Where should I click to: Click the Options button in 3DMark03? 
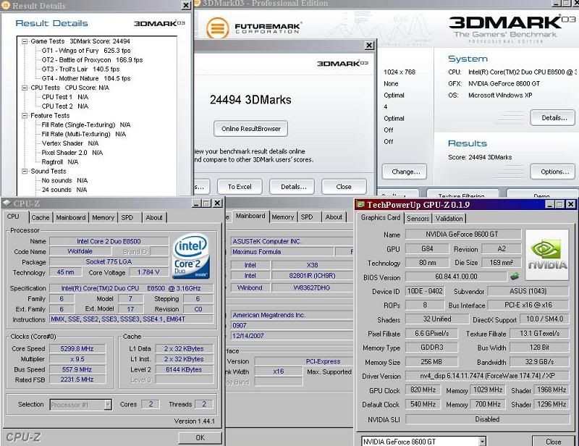[x=554, y=172]
